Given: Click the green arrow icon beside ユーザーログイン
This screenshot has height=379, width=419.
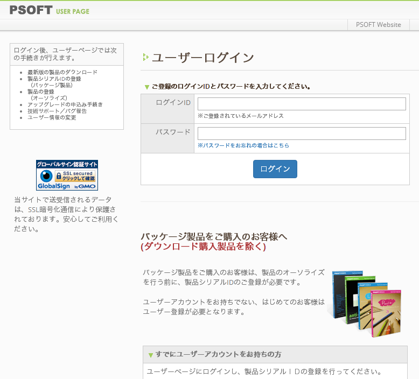Looking at the screenshot, I should coord(145,57).
